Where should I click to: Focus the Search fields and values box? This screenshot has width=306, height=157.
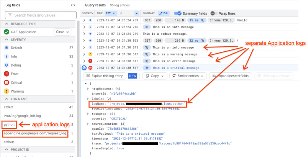point(41,15)
